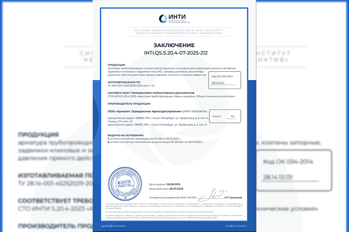Select the ЗАКЛЮЧЕНИЕ document title

[174, 45]
